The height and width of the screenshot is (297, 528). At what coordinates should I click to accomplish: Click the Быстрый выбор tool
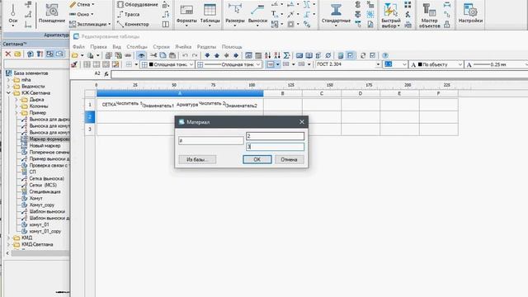[x=390, y=15]
